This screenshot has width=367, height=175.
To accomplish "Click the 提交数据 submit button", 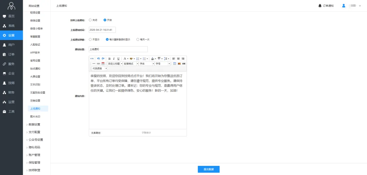I will click(208, 169).
